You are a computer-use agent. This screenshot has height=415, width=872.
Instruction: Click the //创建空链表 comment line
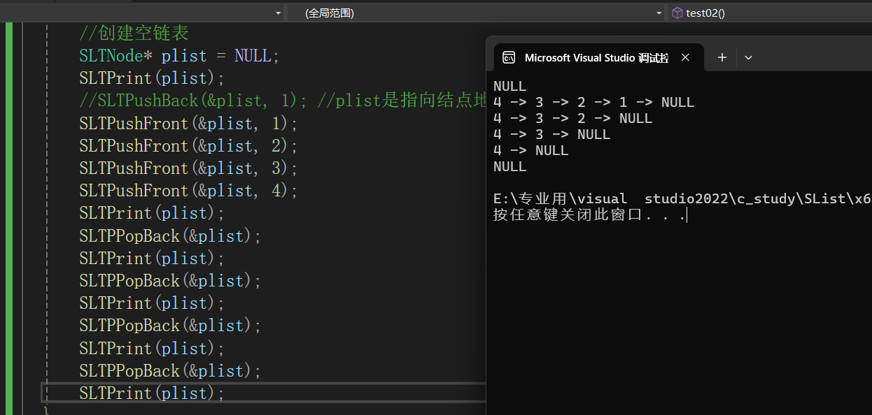[134, 33]
